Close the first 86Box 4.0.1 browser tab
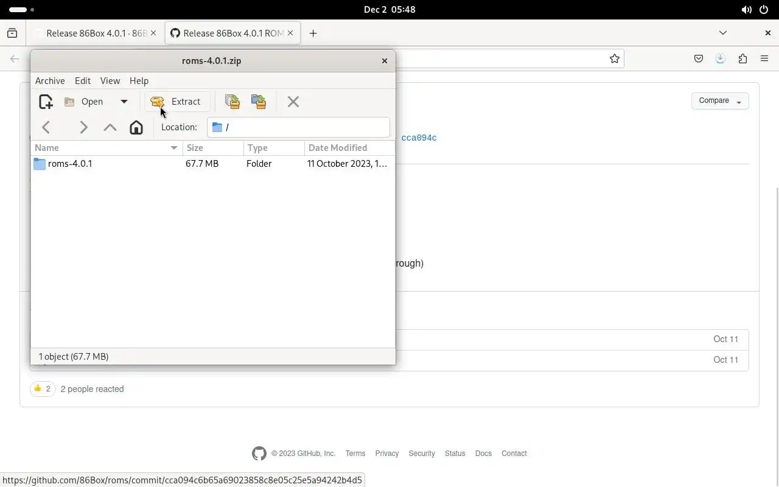This screenshot has height=487, width=779. [x=153, y=33]
